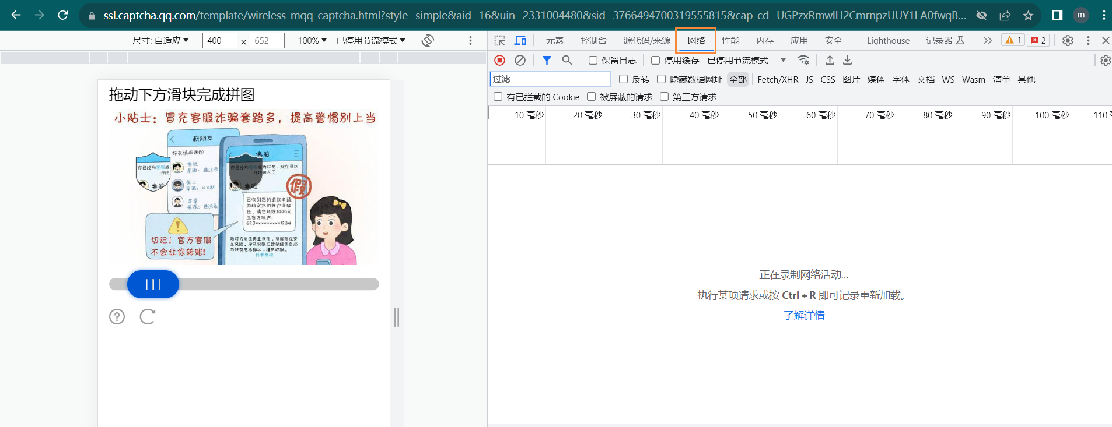Open the browser side panel icon
1112x427 pixels.
tap(1057, 15)
